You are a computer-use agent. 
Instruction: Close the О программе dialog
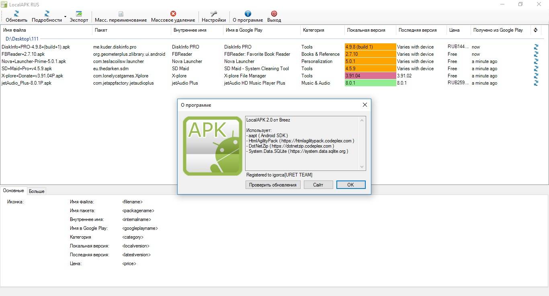pos(365,105)
